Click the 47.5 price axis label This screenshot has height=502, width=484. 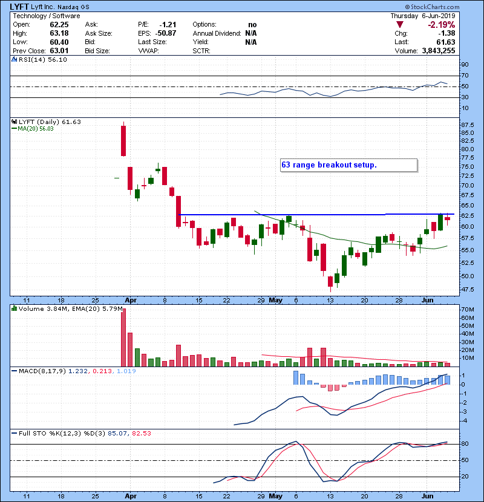coord(468,290)
